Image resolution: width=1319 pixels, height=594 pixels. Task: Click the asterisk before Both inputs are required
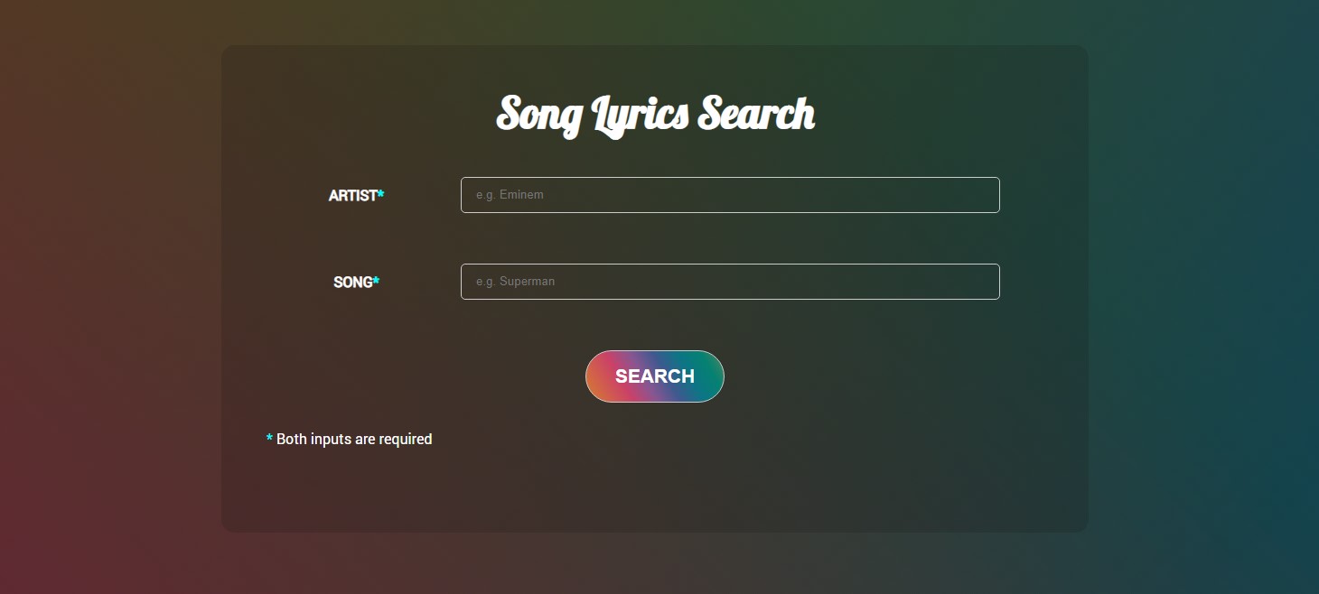[268, 438]
